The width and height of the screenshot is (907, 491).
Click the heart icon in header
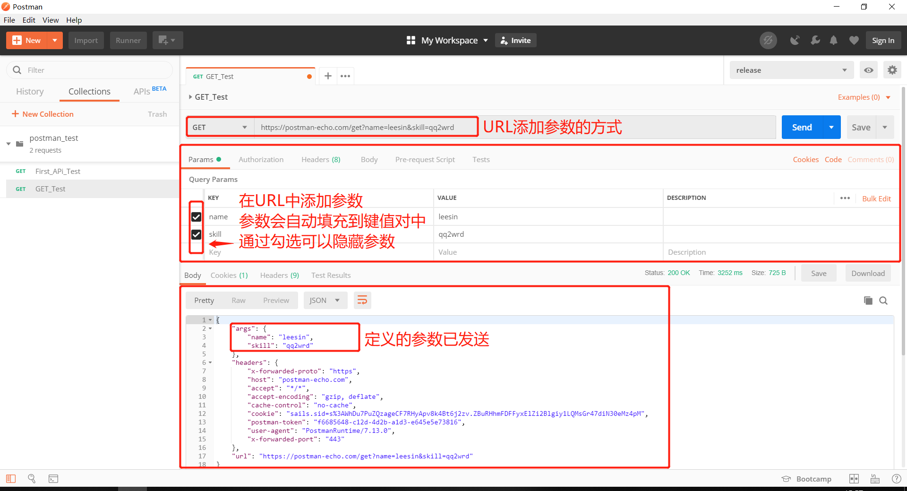pos(854,41)
